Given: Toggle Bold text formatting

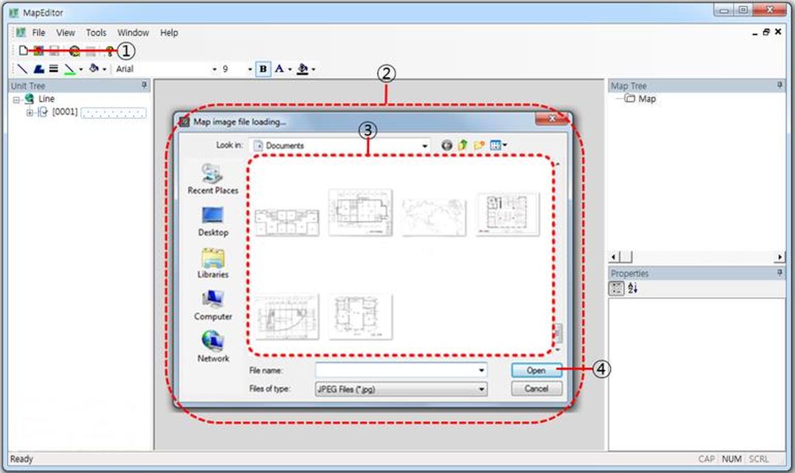Looking at the screenshot, I should pos(262,69).
